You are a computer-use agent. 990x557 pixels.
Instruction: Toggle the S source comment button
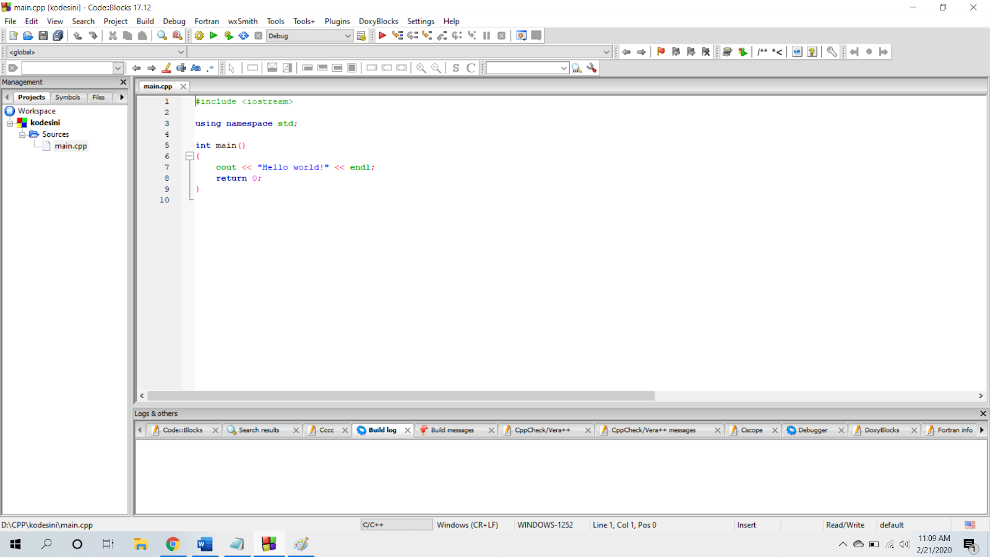point(456,68)
